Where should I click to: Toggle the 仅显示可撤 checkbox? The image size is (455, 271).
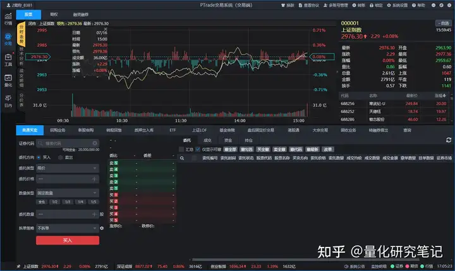[x=198, y=149]
